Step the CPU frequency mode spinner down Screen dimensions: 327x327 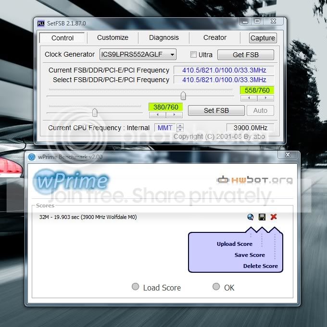(x=180, y=130)
